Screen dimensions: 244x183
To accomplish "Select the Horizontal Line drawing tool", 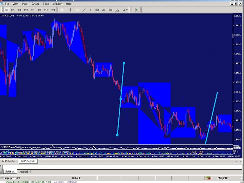I will (x=77, y=10).
